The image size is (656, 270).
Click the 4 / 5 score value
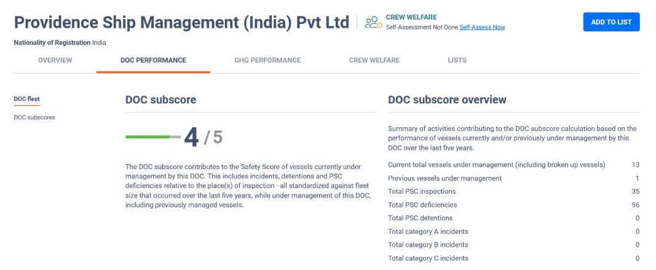pyautogui.click(x=204, y=137)
